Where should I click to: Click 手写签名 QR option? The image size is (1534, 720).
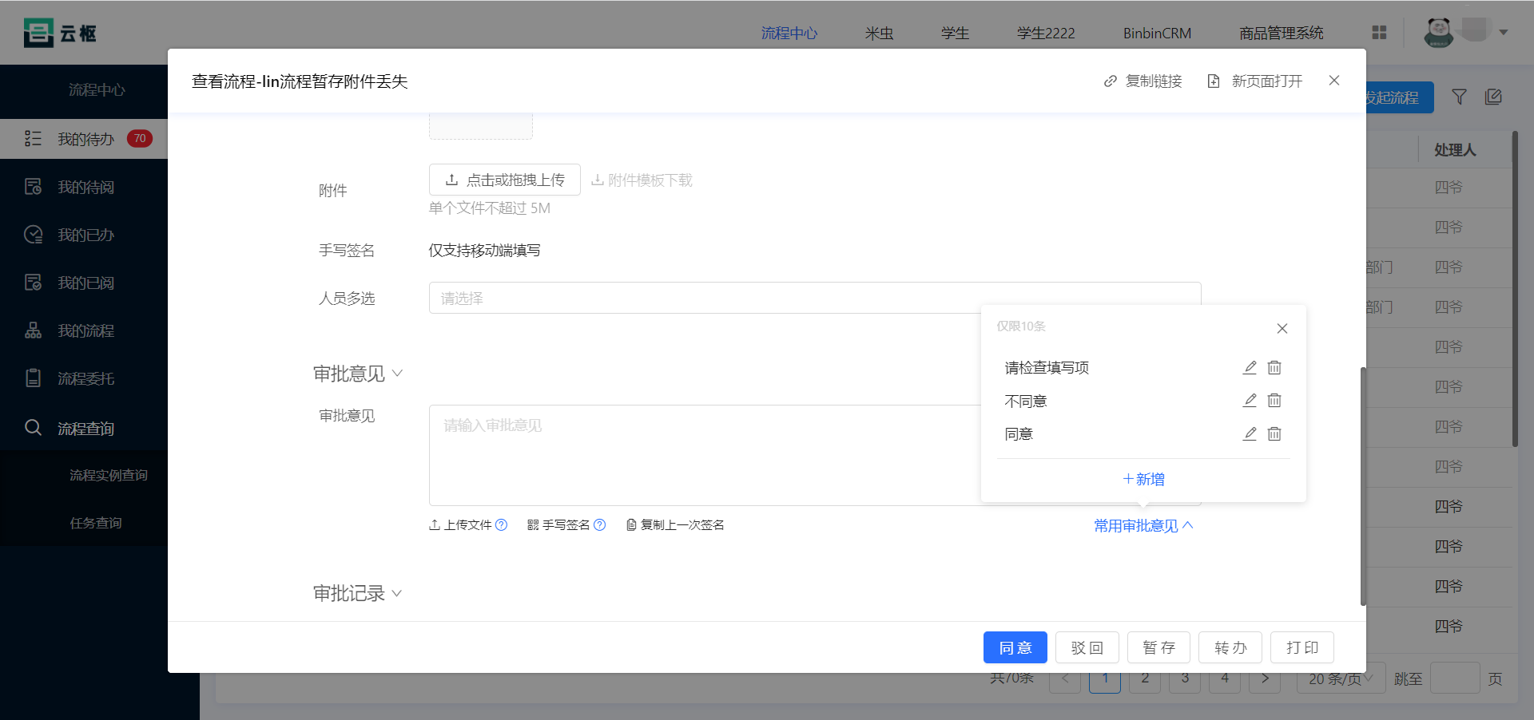tap(558, 524)
